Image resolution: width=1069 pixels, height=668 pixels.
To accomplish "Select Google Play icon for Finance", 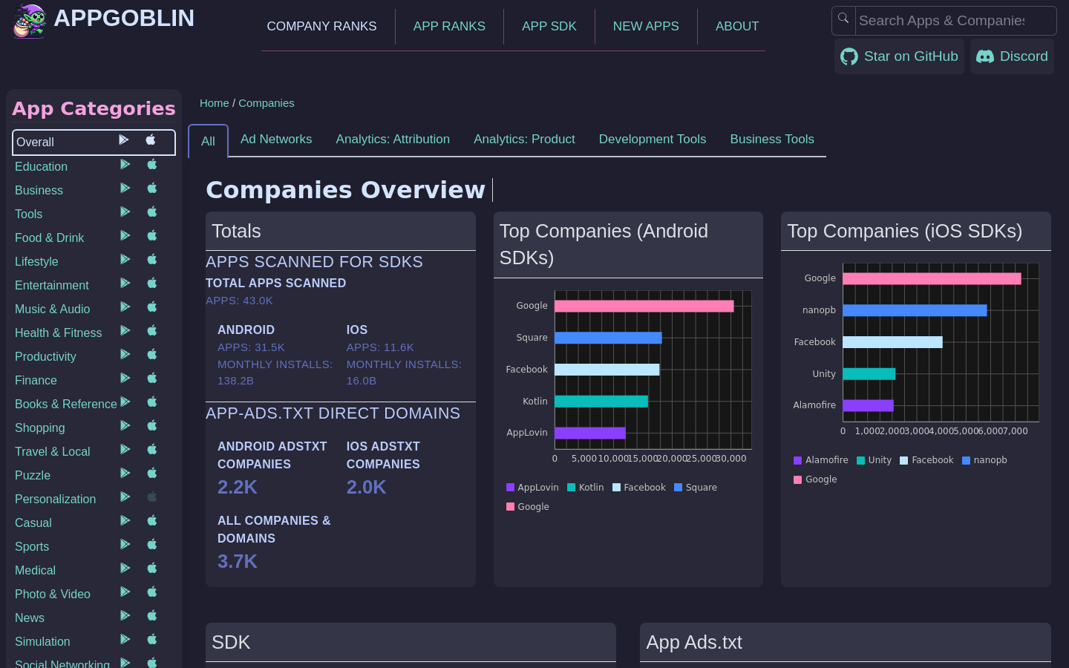I will pos(125,379).
